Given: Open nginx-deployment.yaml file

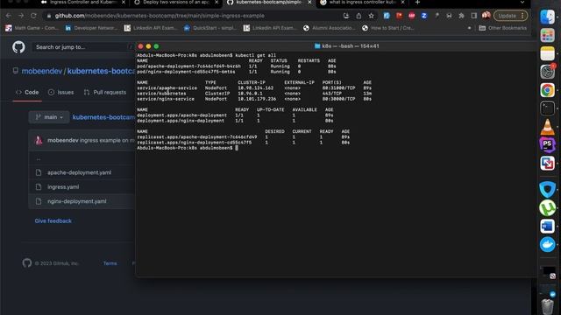Looking at the screenshot, I should click(77, 201).
